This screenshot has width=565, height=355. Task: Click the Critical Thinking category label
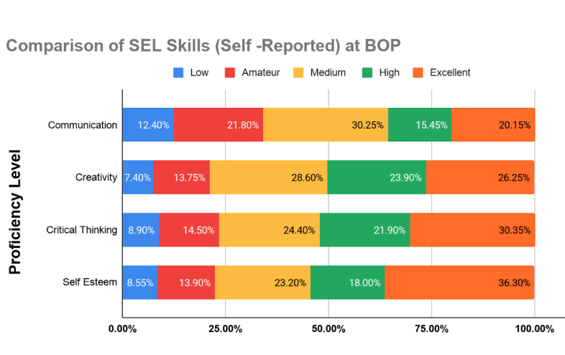pyautogui.click(x=81, y=230)
